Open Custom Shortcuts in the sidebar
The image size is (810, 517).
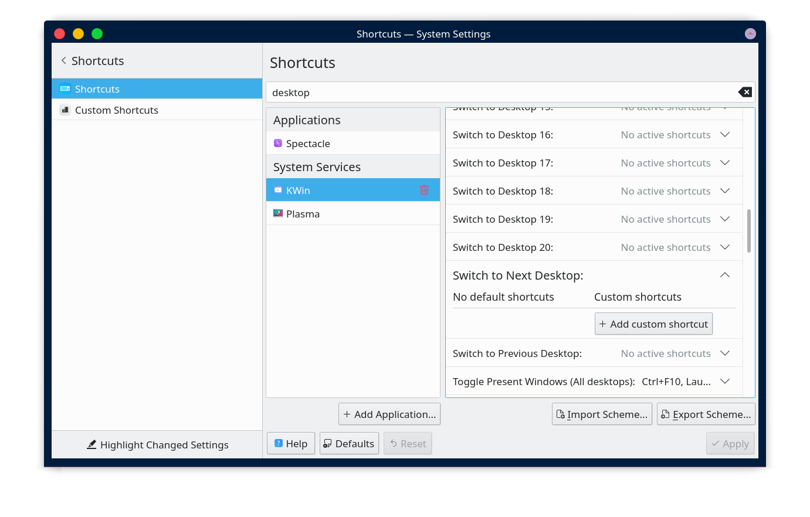click(x=117, y=110)
